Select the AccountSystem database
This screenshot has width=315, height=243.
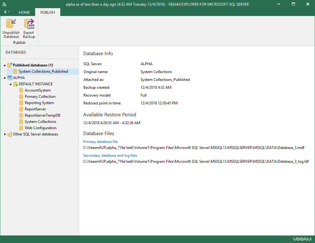(38, 90)
